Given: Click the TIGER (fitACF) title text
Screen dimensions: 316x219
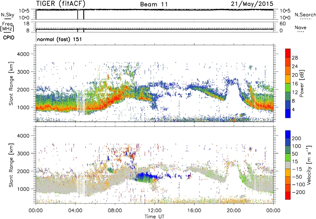Looking at the screenshot, I should (61, 4).
